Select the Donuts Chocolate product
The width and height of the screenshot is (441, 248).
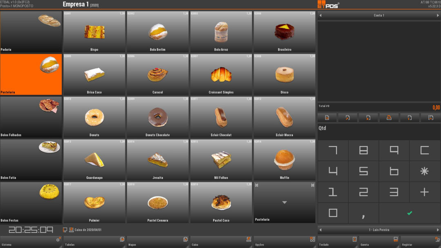(x=158, y=117)
